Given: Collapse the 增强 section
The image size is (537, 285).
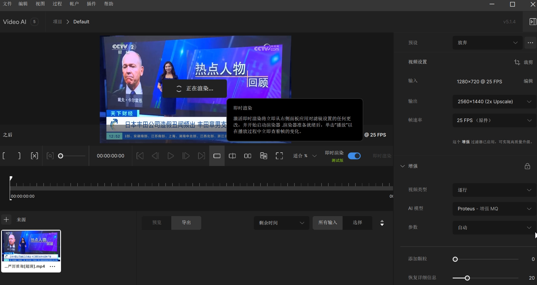Looking at the screenshot, I should [x=402, y=166].
